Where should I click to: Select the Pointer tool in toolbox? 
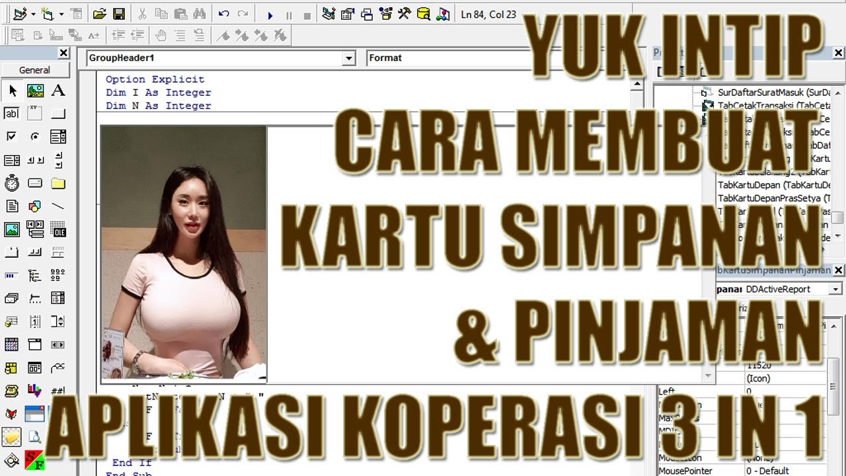(12, 91)
